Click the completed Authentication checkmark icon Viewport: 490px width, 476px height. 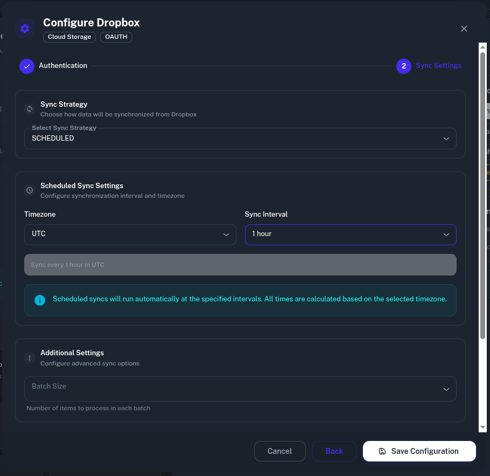point(27,66)
